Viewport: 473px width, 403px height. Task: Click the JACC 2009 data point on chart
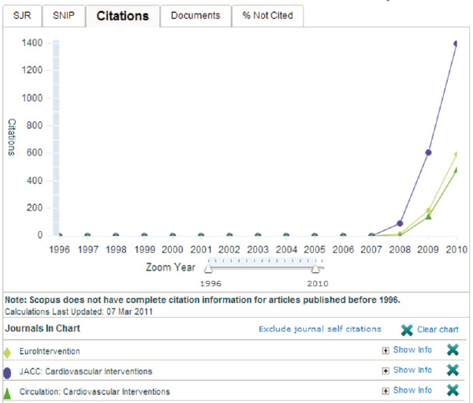pos(428,152)
